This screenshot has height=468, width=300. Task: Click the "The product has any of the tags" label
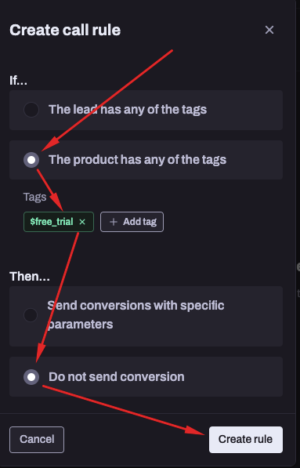tap(138, 160)
